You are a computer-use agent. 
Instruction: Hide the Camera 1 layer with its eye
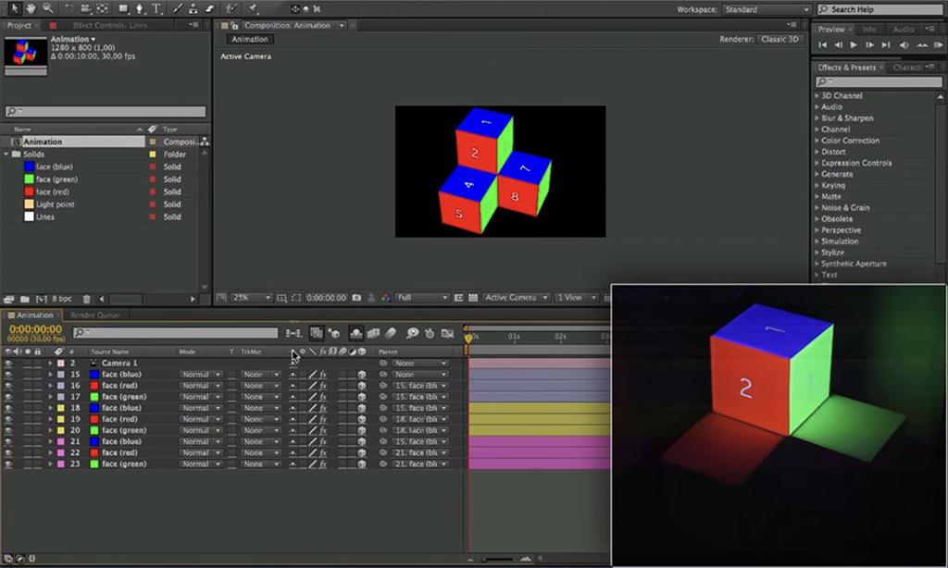point(8,364)
